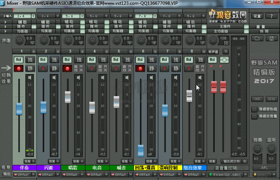Expand the 均衡器 row triangle on the left

coord(5,31)
